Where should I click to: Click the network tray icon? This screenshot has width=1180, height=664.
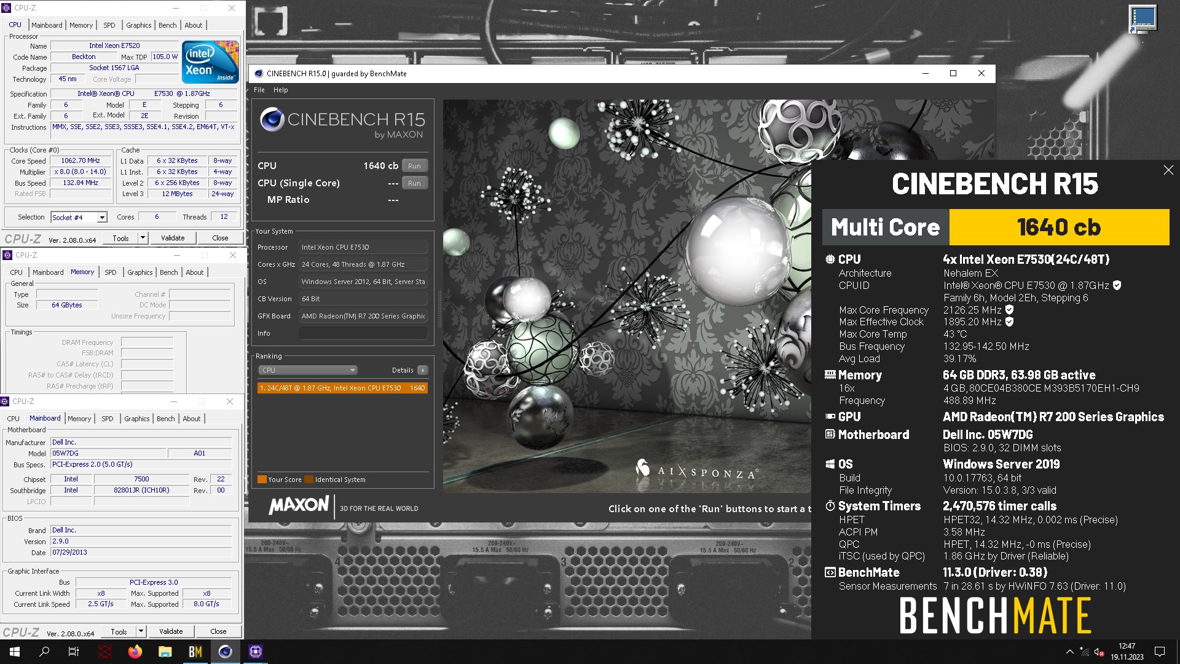[x=1085, y=652]
